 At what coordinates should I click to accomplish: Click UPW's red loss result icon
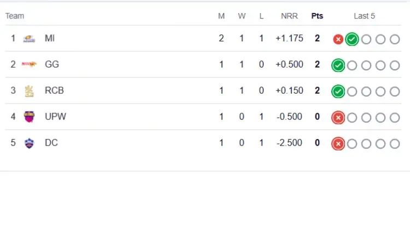(338, 118)
